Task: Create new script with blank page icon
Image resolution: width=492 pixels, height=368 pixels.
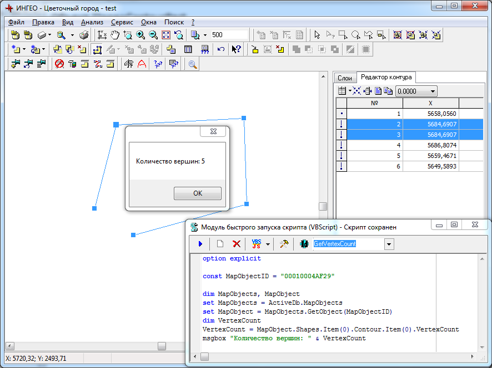Action: [220, 244]
